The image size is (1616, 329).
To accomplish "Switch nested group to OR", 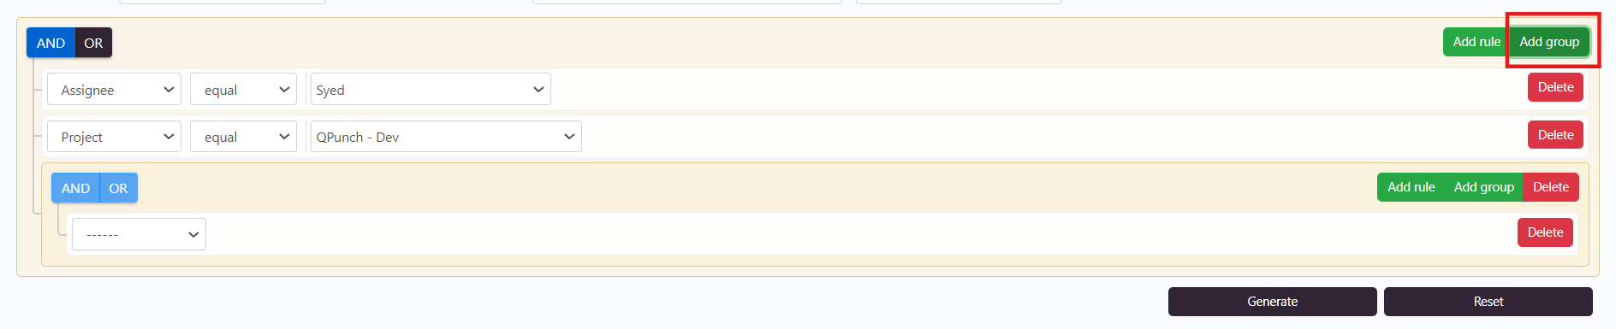I will [x=118, y=188].
